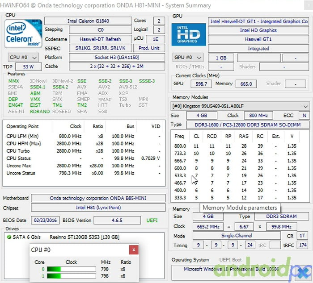The height and width of the screenshot is (283, 313).
Task: Click the CPU LFM (Min) row
Action: (84, 136)
